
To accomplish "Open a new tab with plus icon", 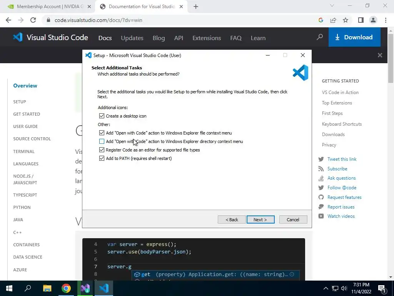I will coord(196,7).
